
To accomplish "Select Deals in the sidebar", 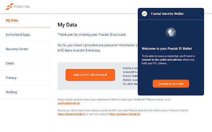I will point(10,63).
